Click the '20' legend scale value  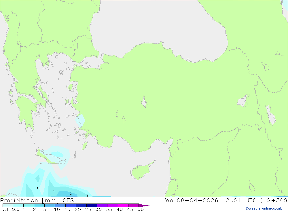[78, 209]
